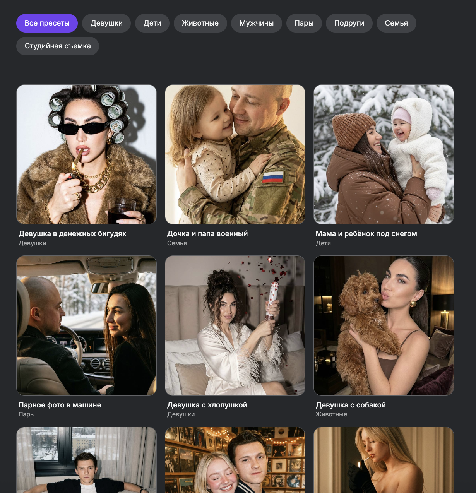Select the woman holding brown dog photo
The height and width of the screenshot is (493, 476).
pyautogui.click(x=384, y=325)
